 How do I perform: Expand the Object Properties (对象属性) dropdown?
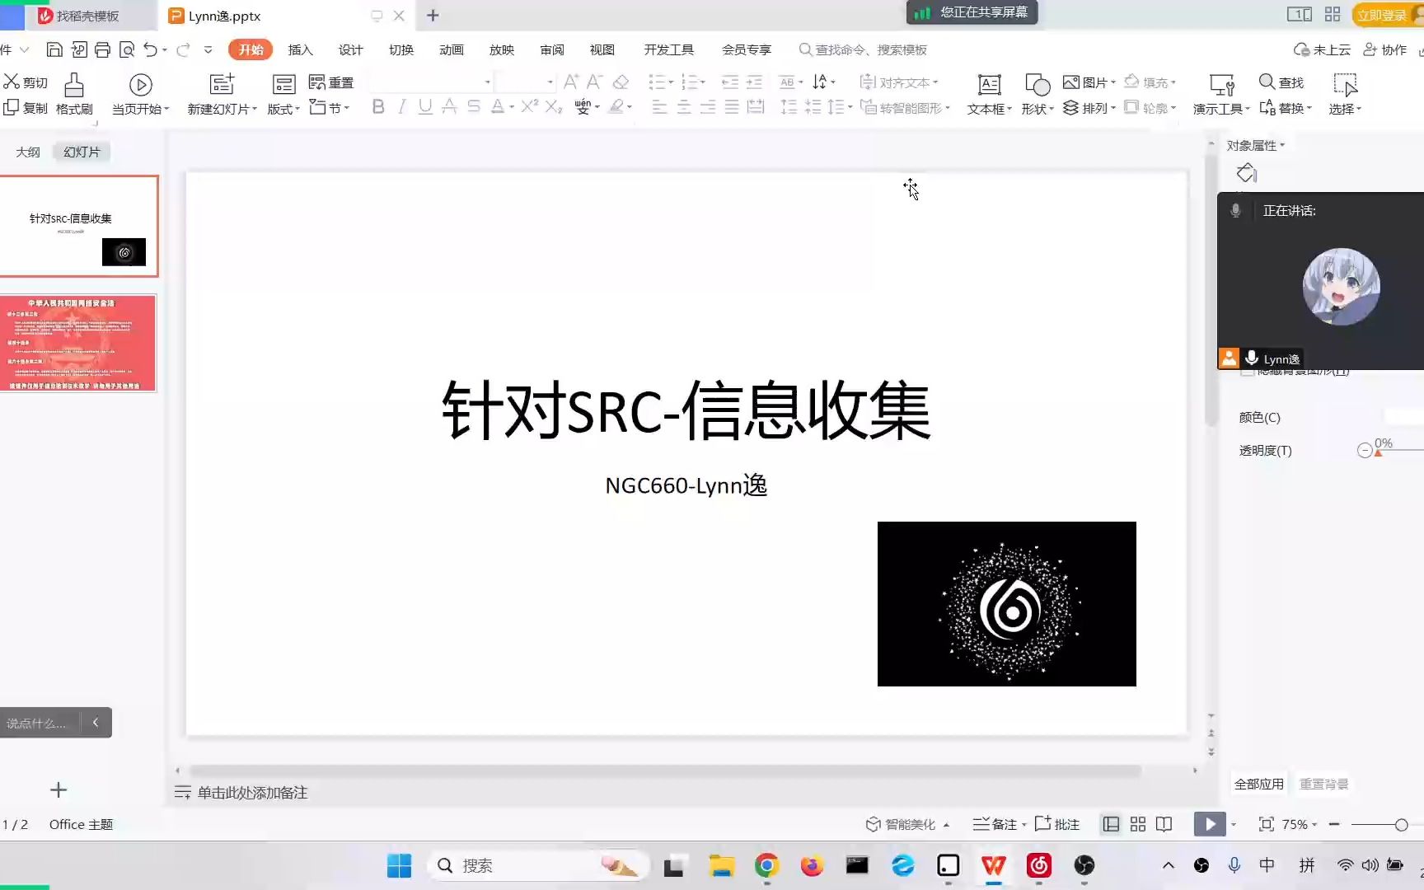pyautogui.click(x=1256, y=145)
